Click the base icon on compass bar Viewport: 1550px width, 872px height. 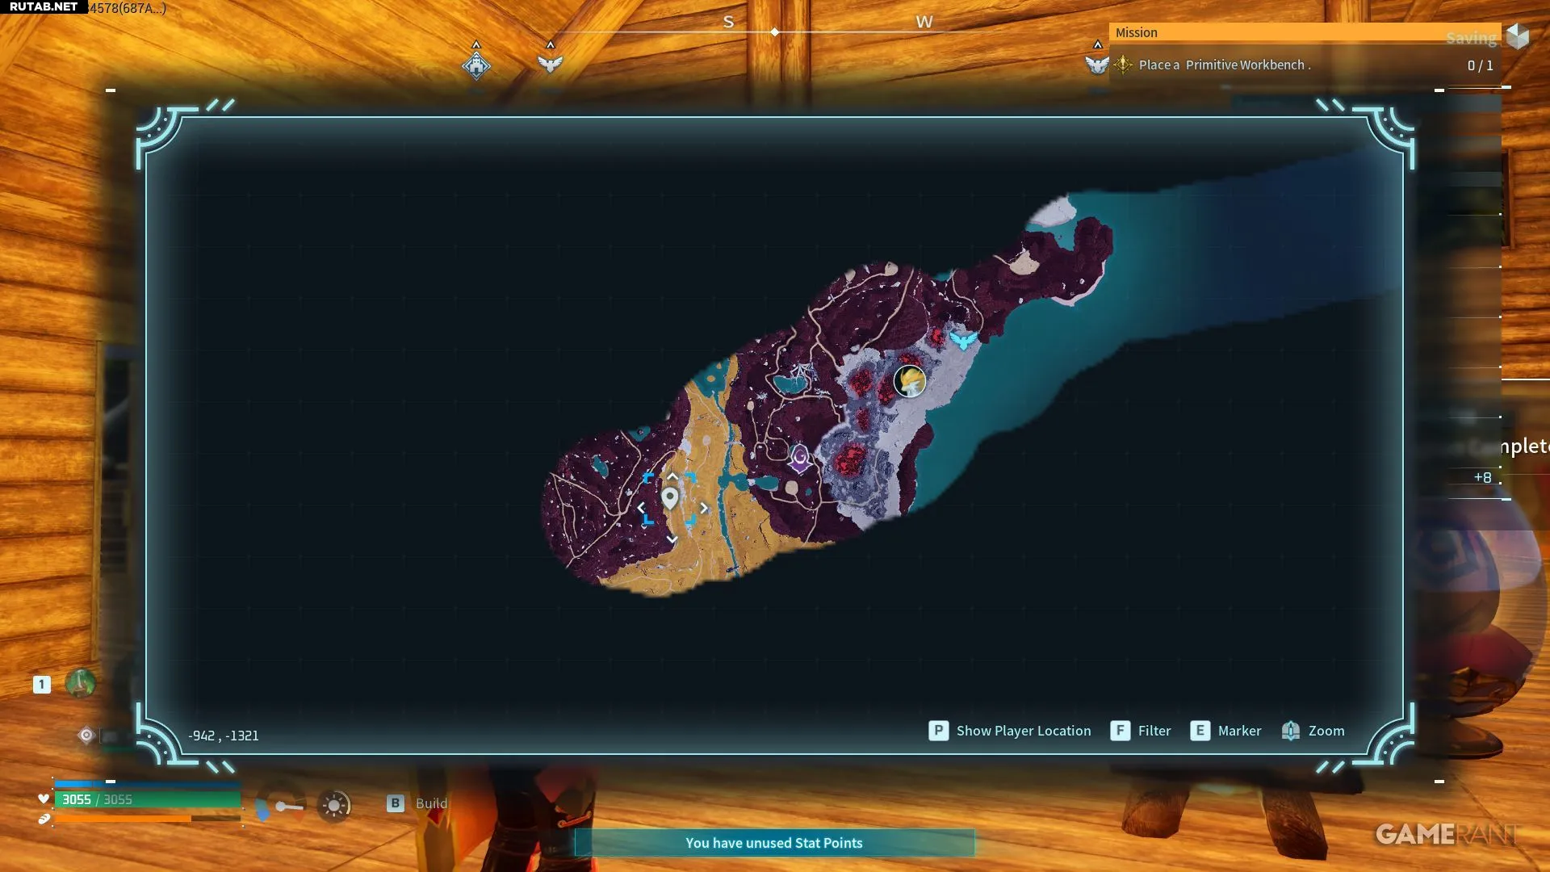point(476,65)
